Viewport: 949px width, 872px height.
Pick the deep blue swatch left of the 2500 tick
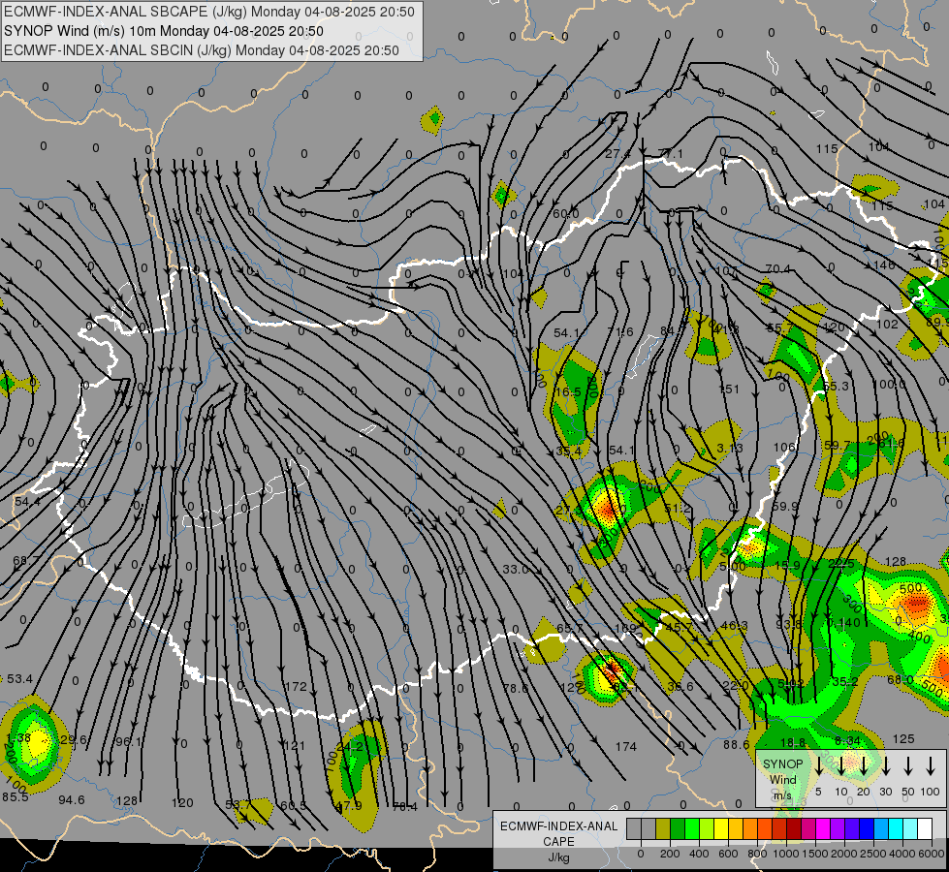point(867,828)
